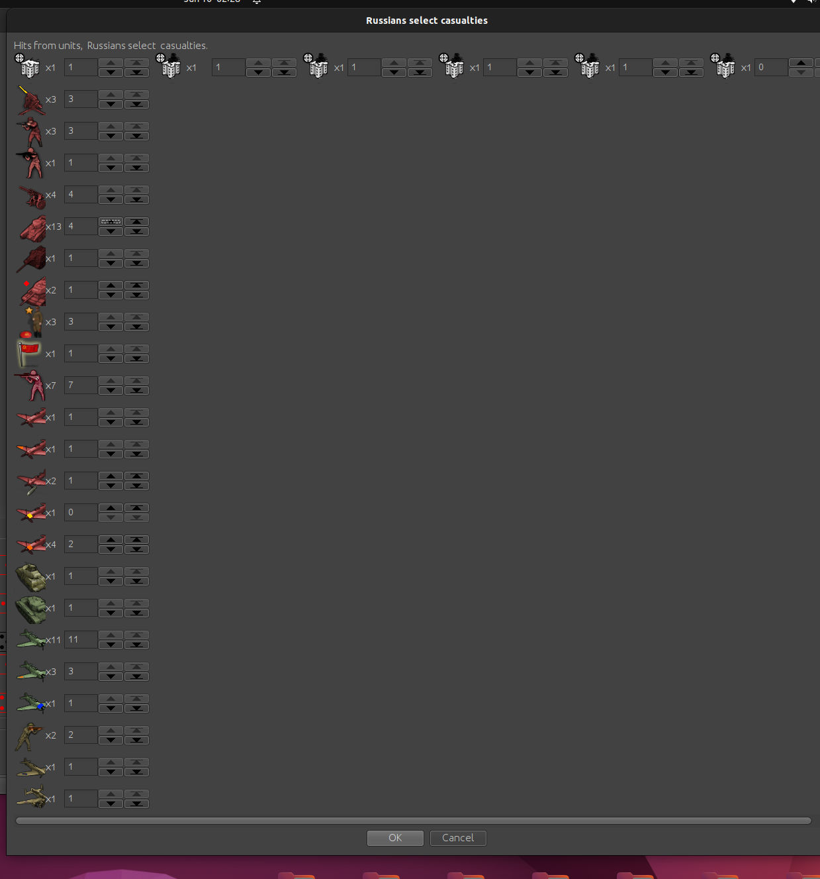Click the red field artillery icon marked x4
Image resolution: width=820 pixels, height=879 pixels.
pos(31,196)
